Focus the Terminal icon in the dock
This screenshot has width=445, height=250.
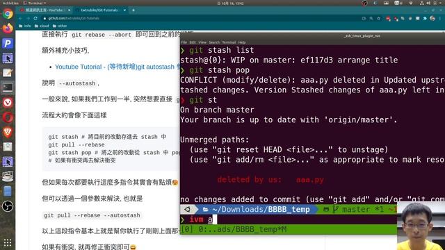pyautogui.click(x=8, y=87)
